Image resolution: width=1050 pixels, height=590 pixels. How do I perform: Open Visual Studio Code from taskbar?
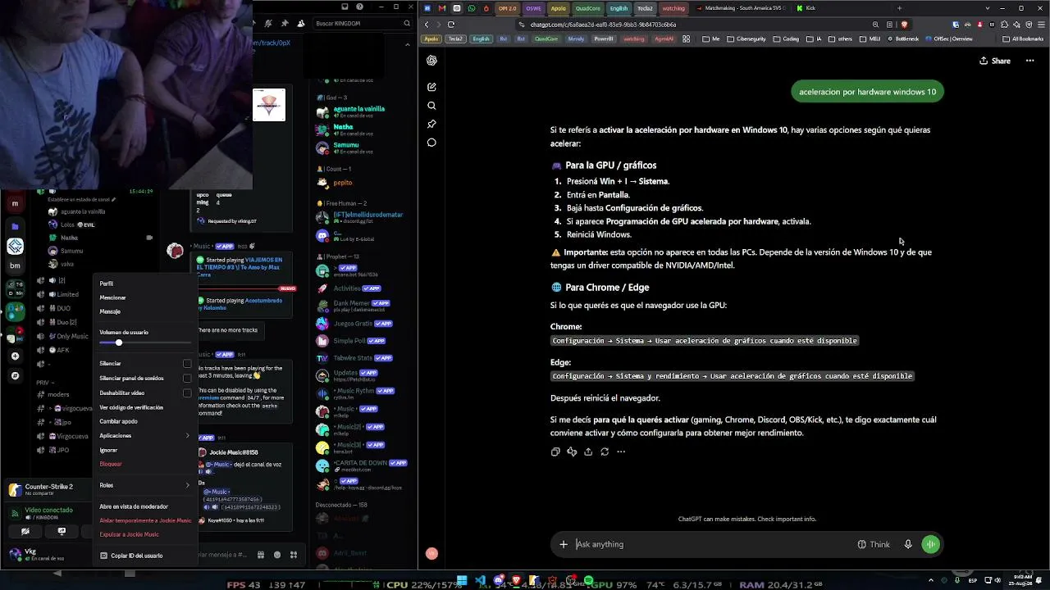coord(479,582)
